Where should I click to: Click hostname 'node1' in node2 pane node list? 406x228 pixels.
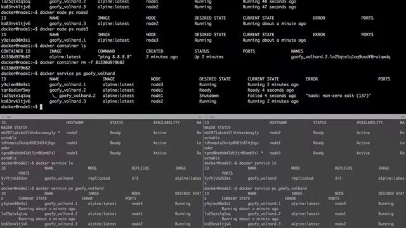coord(72,142)
